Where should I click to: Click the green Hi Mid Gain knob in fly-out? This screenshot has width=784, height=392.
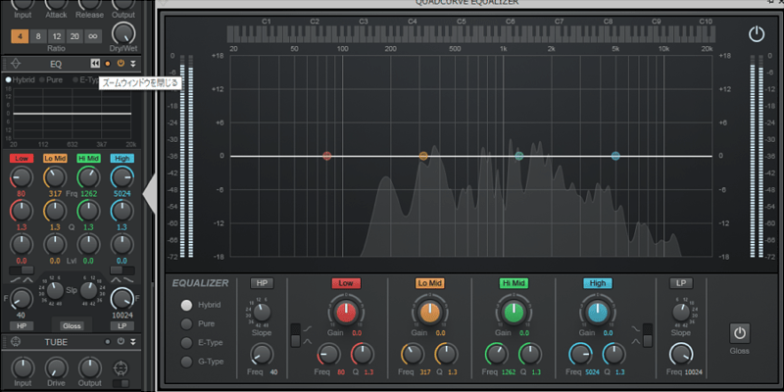[514, 313]
